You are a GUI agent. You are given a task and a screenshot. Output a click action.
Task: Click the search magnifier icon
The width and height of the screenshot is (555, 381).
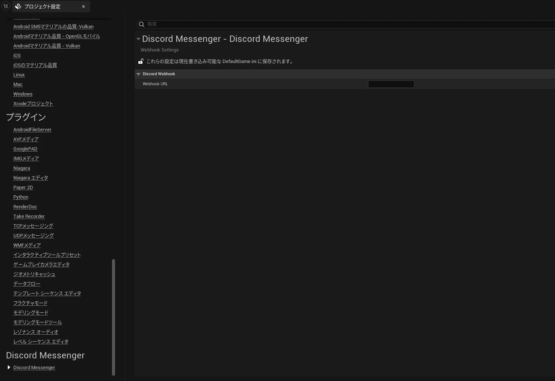coord(141,24)
